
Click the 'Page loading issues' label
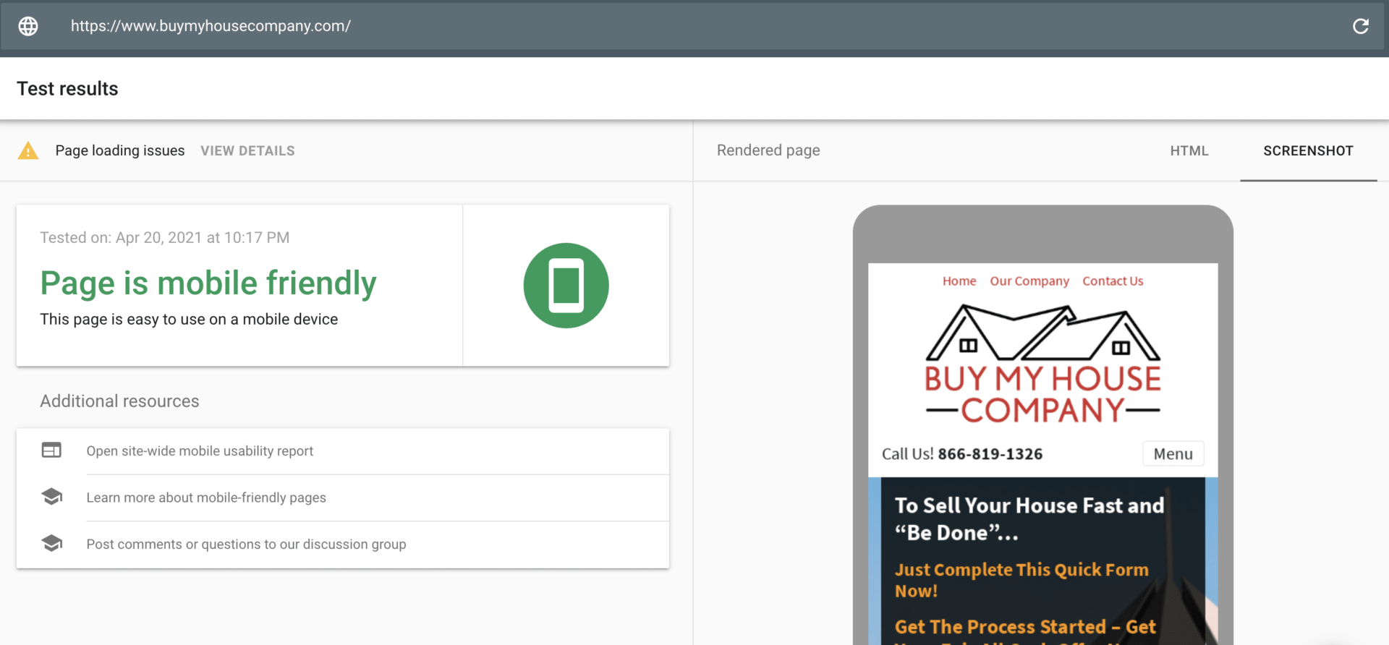[x=120, y=150]
